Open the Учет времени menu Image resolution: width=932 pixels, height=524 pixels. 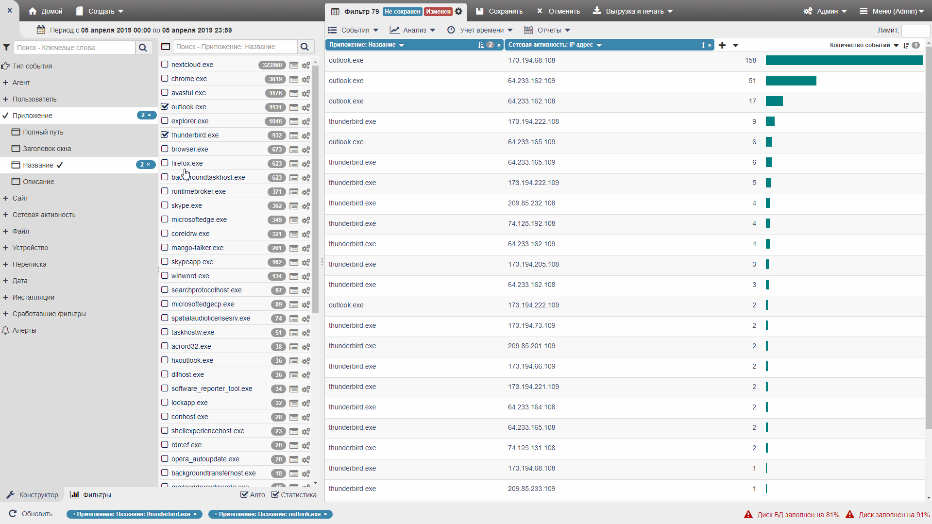480,30
